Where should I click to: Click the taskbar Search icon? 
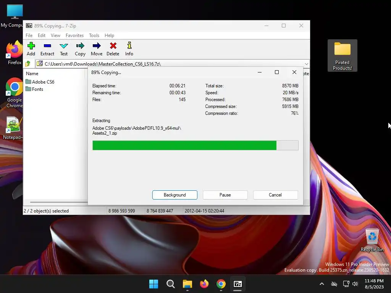tap(171, 284)
